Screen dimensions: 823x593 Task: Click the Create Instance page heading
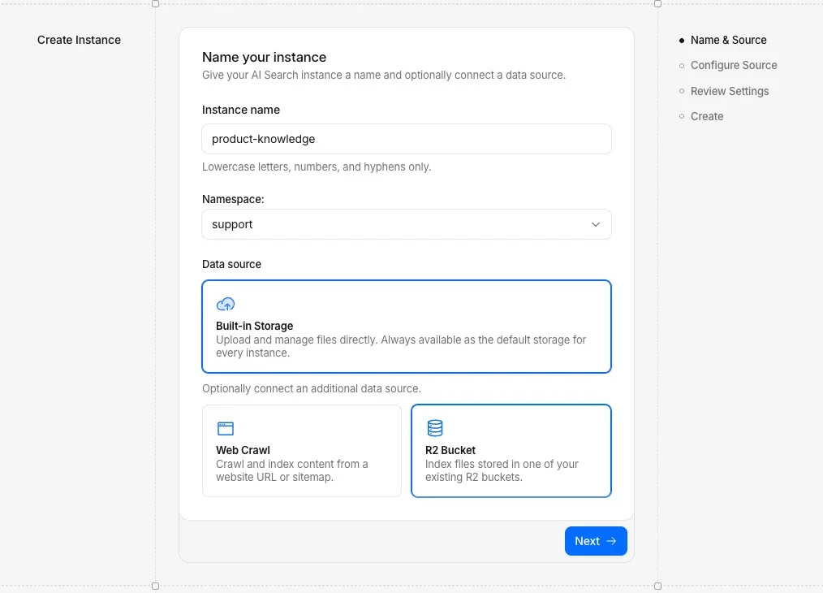click(79, 39)
